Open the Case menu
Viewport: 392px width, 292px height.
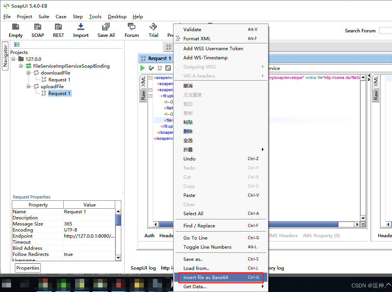pyautogui.click(x=61, y=16)
